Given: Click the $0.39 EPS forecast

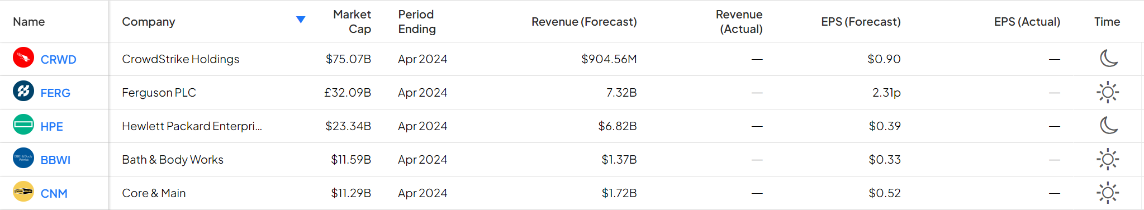Looking at the screenshot, I should point(885,126).
